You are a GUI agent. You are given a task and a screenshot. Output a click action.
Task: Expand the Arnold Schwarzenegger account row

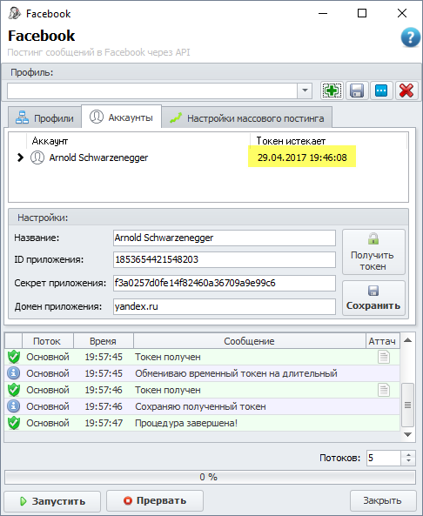coord(20,157)
